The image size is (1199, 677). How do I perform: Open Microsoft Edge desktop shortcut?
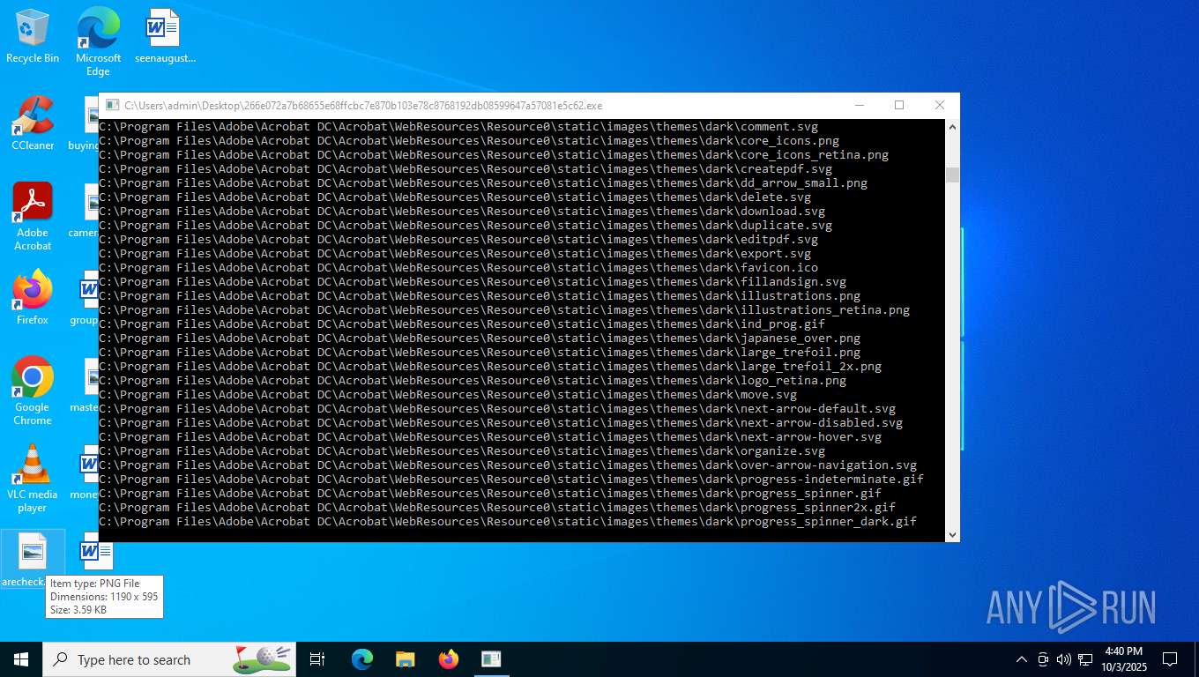tap(98, 41)
